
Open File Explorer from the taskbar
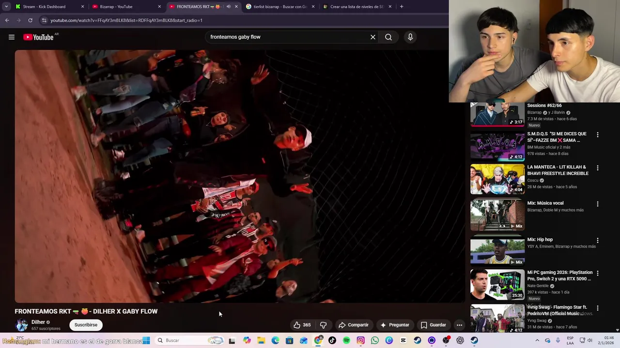click(x=261, y=340)
